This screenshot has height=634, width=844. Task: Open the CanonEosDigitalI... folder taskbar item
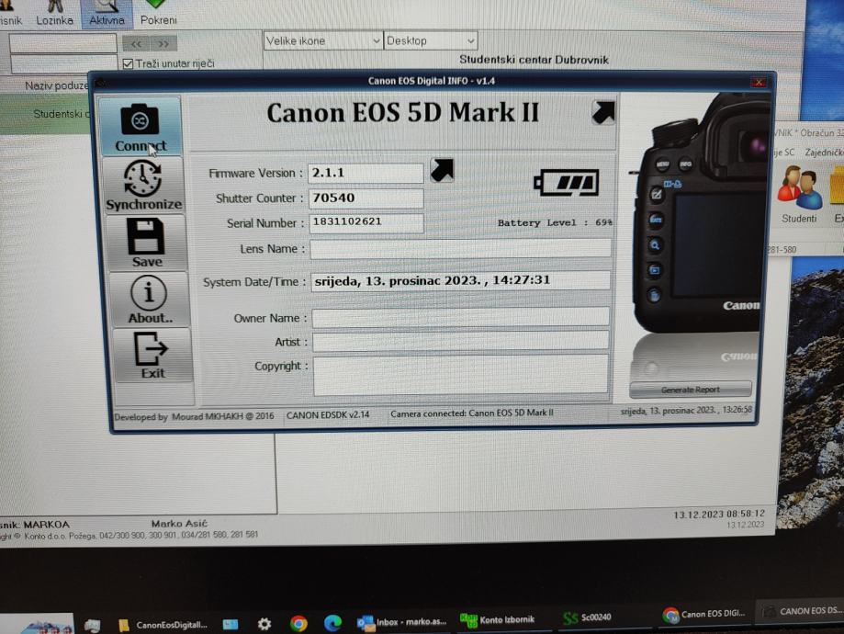pyautogui.click(x=163, y=625)
